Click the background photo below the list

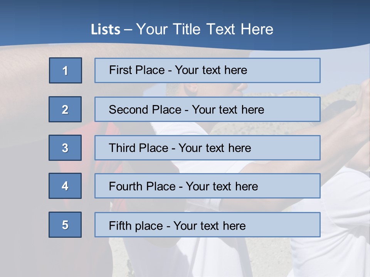185,258
